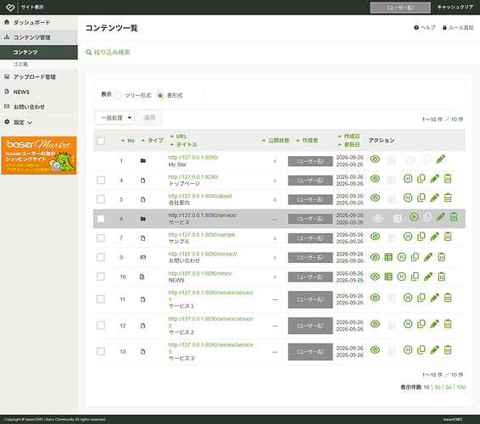Image resolution: width=480 pixels, height=424 pixels.
Task: Open edit pencil for トップページ row
Action: 434,179
